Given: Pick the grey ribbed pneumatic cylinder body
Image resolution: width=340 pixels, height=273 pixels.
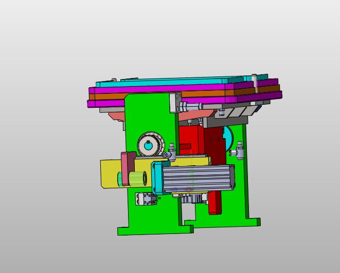Looking at the screenshot, I should [198, 178].
